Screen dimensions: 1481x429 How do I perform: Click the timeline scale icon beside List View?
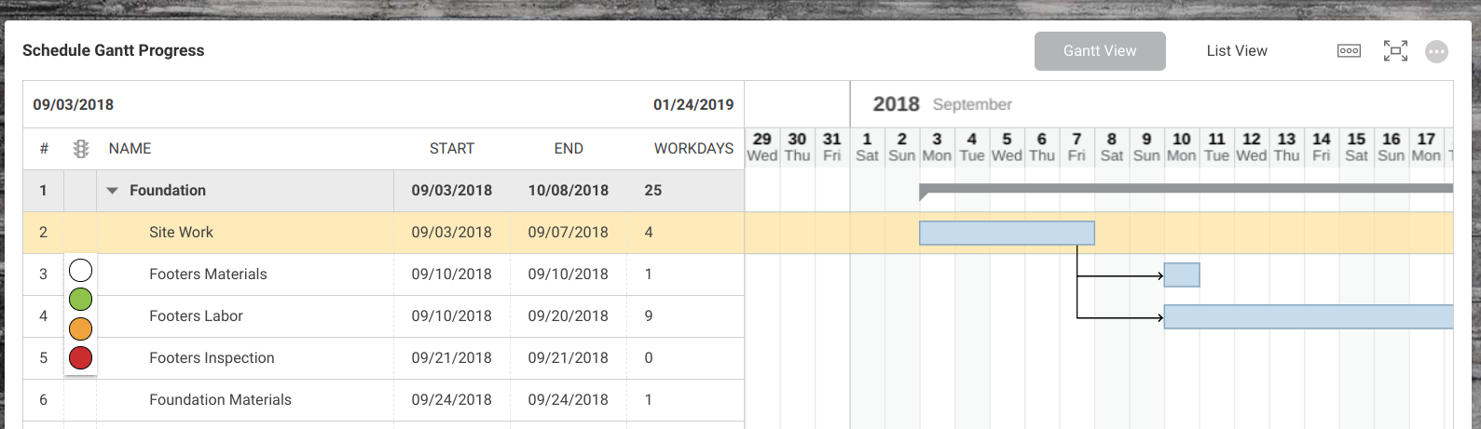1349,50
